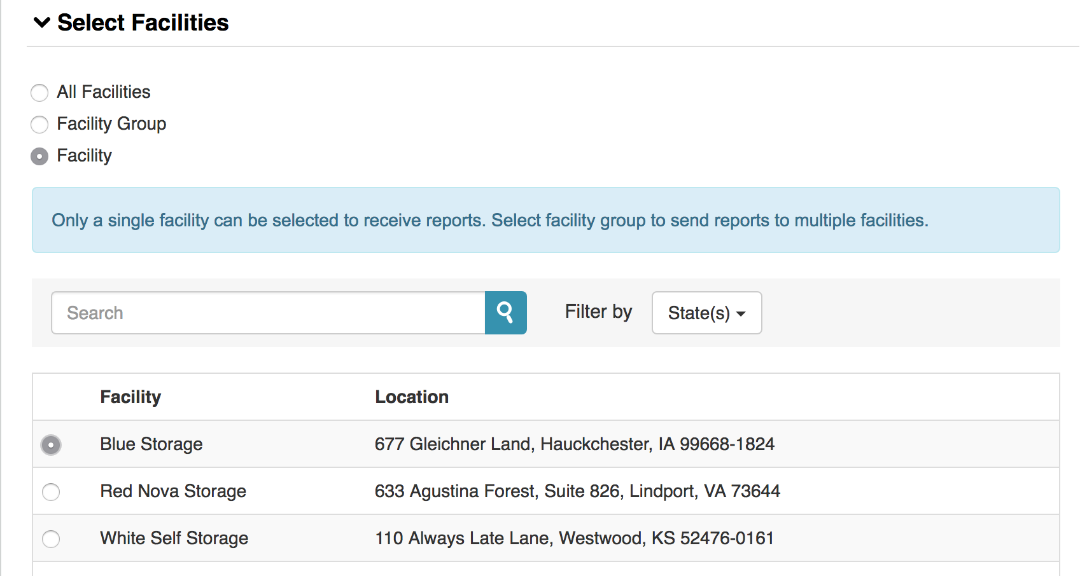The height and width of the screenshot is (576, 1087).
Task: Click the Facility column header
Action: click(x=130, y=397)
